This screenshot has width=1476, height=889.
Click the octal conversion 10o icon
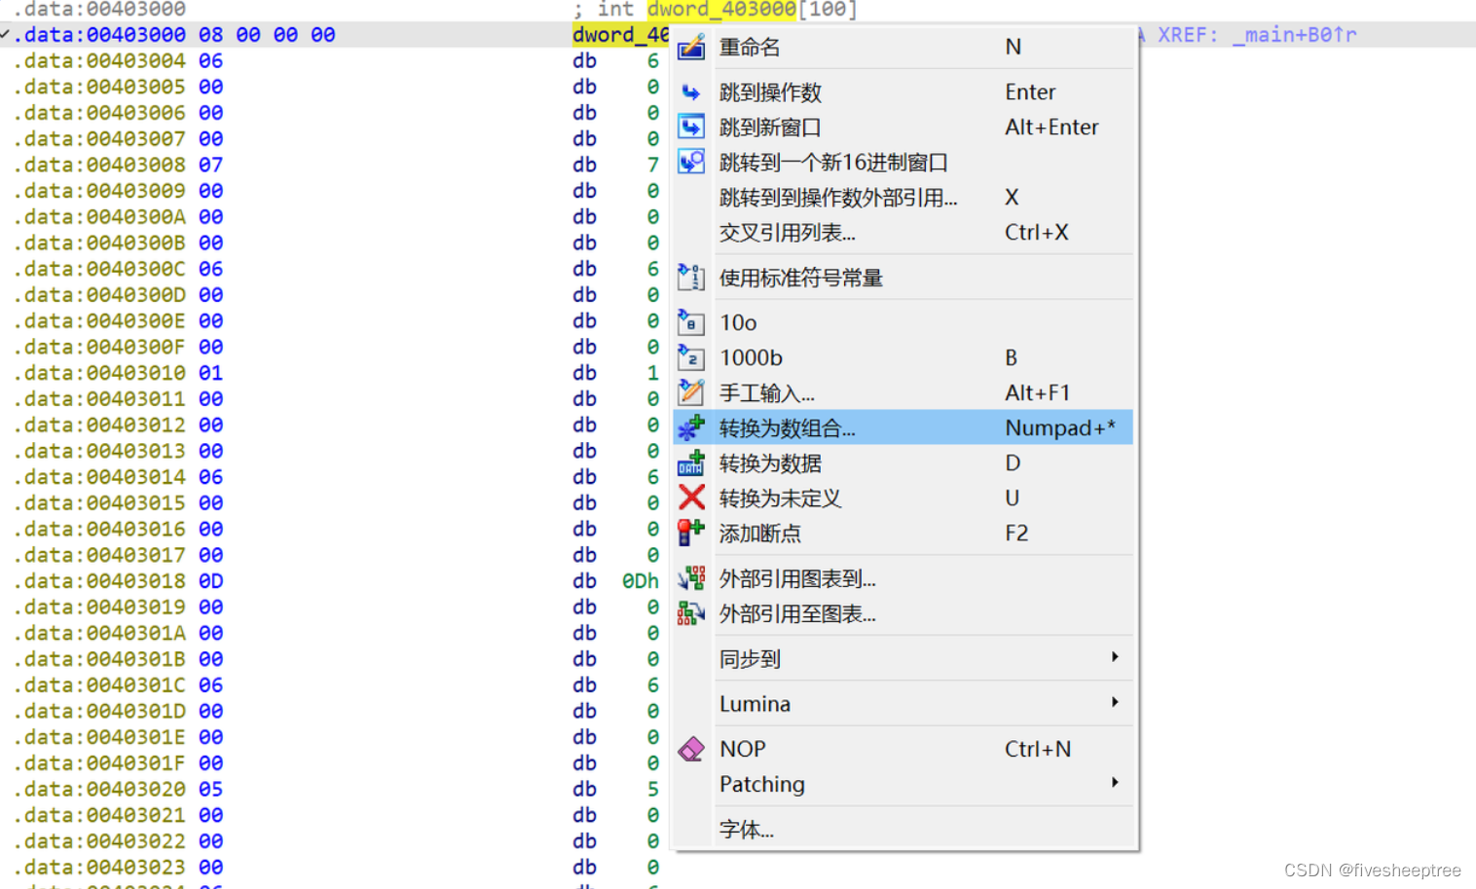pos(691,321)
